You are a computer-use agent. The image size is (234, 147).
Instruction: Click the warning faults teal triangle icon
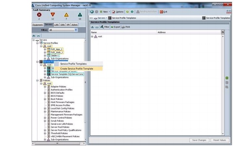point(80,14)
